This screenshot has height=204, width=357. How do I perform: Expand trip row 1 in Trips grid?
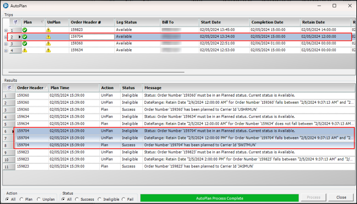pyautogui.click(x=6, y=30)
